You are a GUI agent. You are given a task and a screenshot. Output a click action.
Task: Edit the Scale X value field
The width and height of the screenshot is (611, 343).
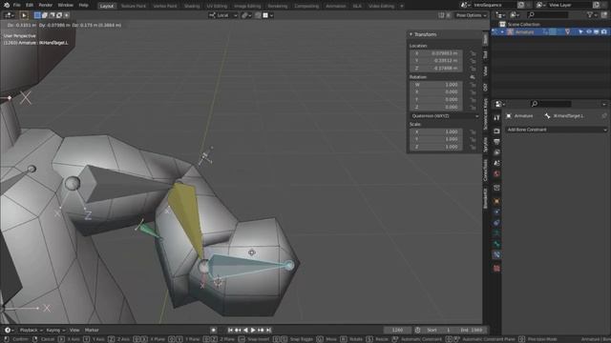[436, 131]
